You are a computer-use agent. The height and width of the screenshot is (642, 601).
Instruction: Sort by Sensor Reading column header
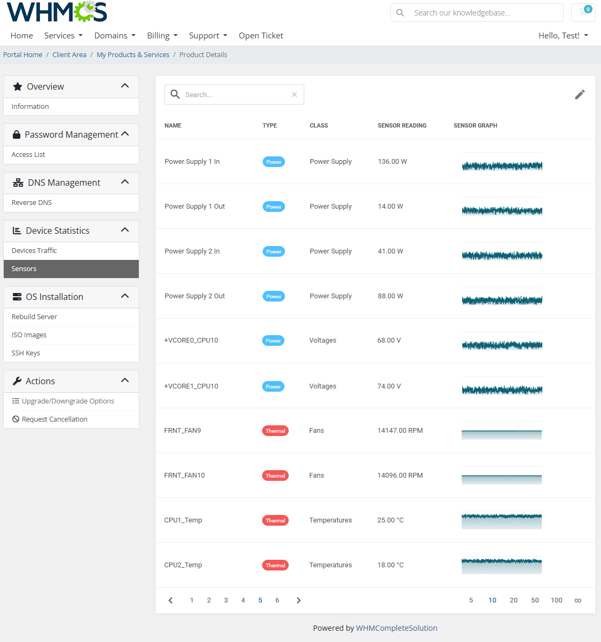[x=402, y=126]
